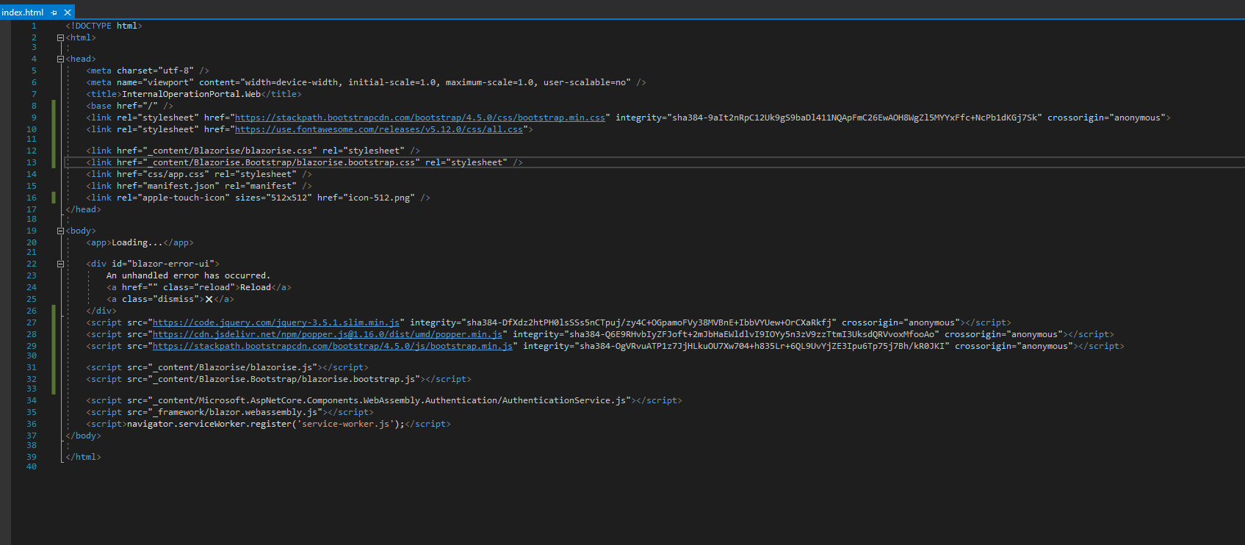
Task: Click the popper integrity sha384 hash
Action: coord(754,334)
